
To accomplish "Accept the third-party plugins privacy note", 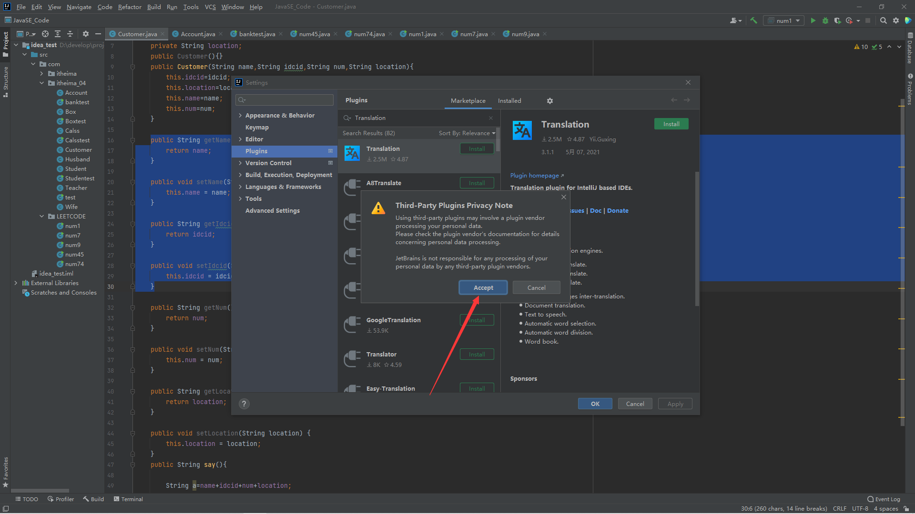I will coord(483,287).
